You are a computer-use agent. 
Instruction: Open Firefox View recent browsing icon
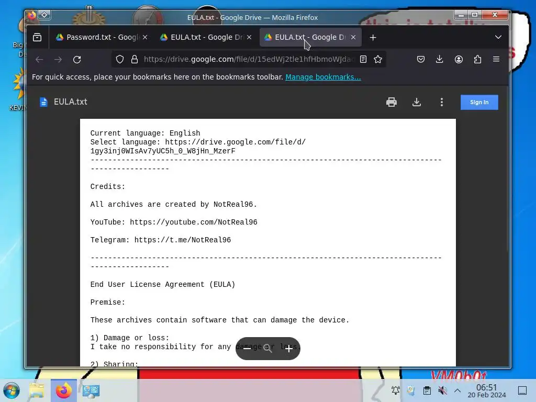pyautogui.click(x=37, y=37)
